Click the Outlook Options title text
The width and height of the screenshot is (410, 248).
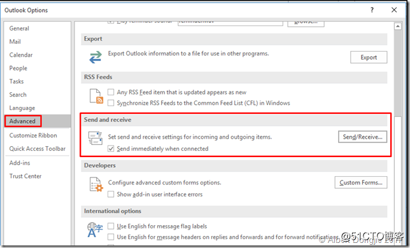[26, 10]
